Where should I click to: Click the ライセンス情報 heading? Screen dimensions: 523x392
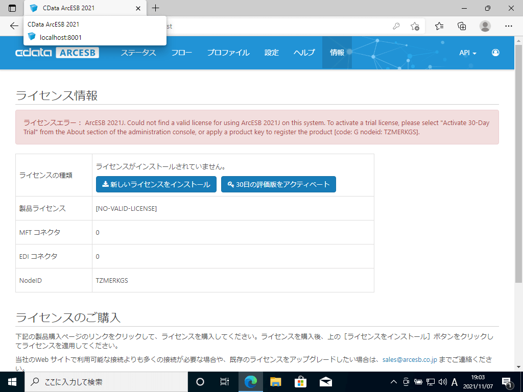(57, 95)
